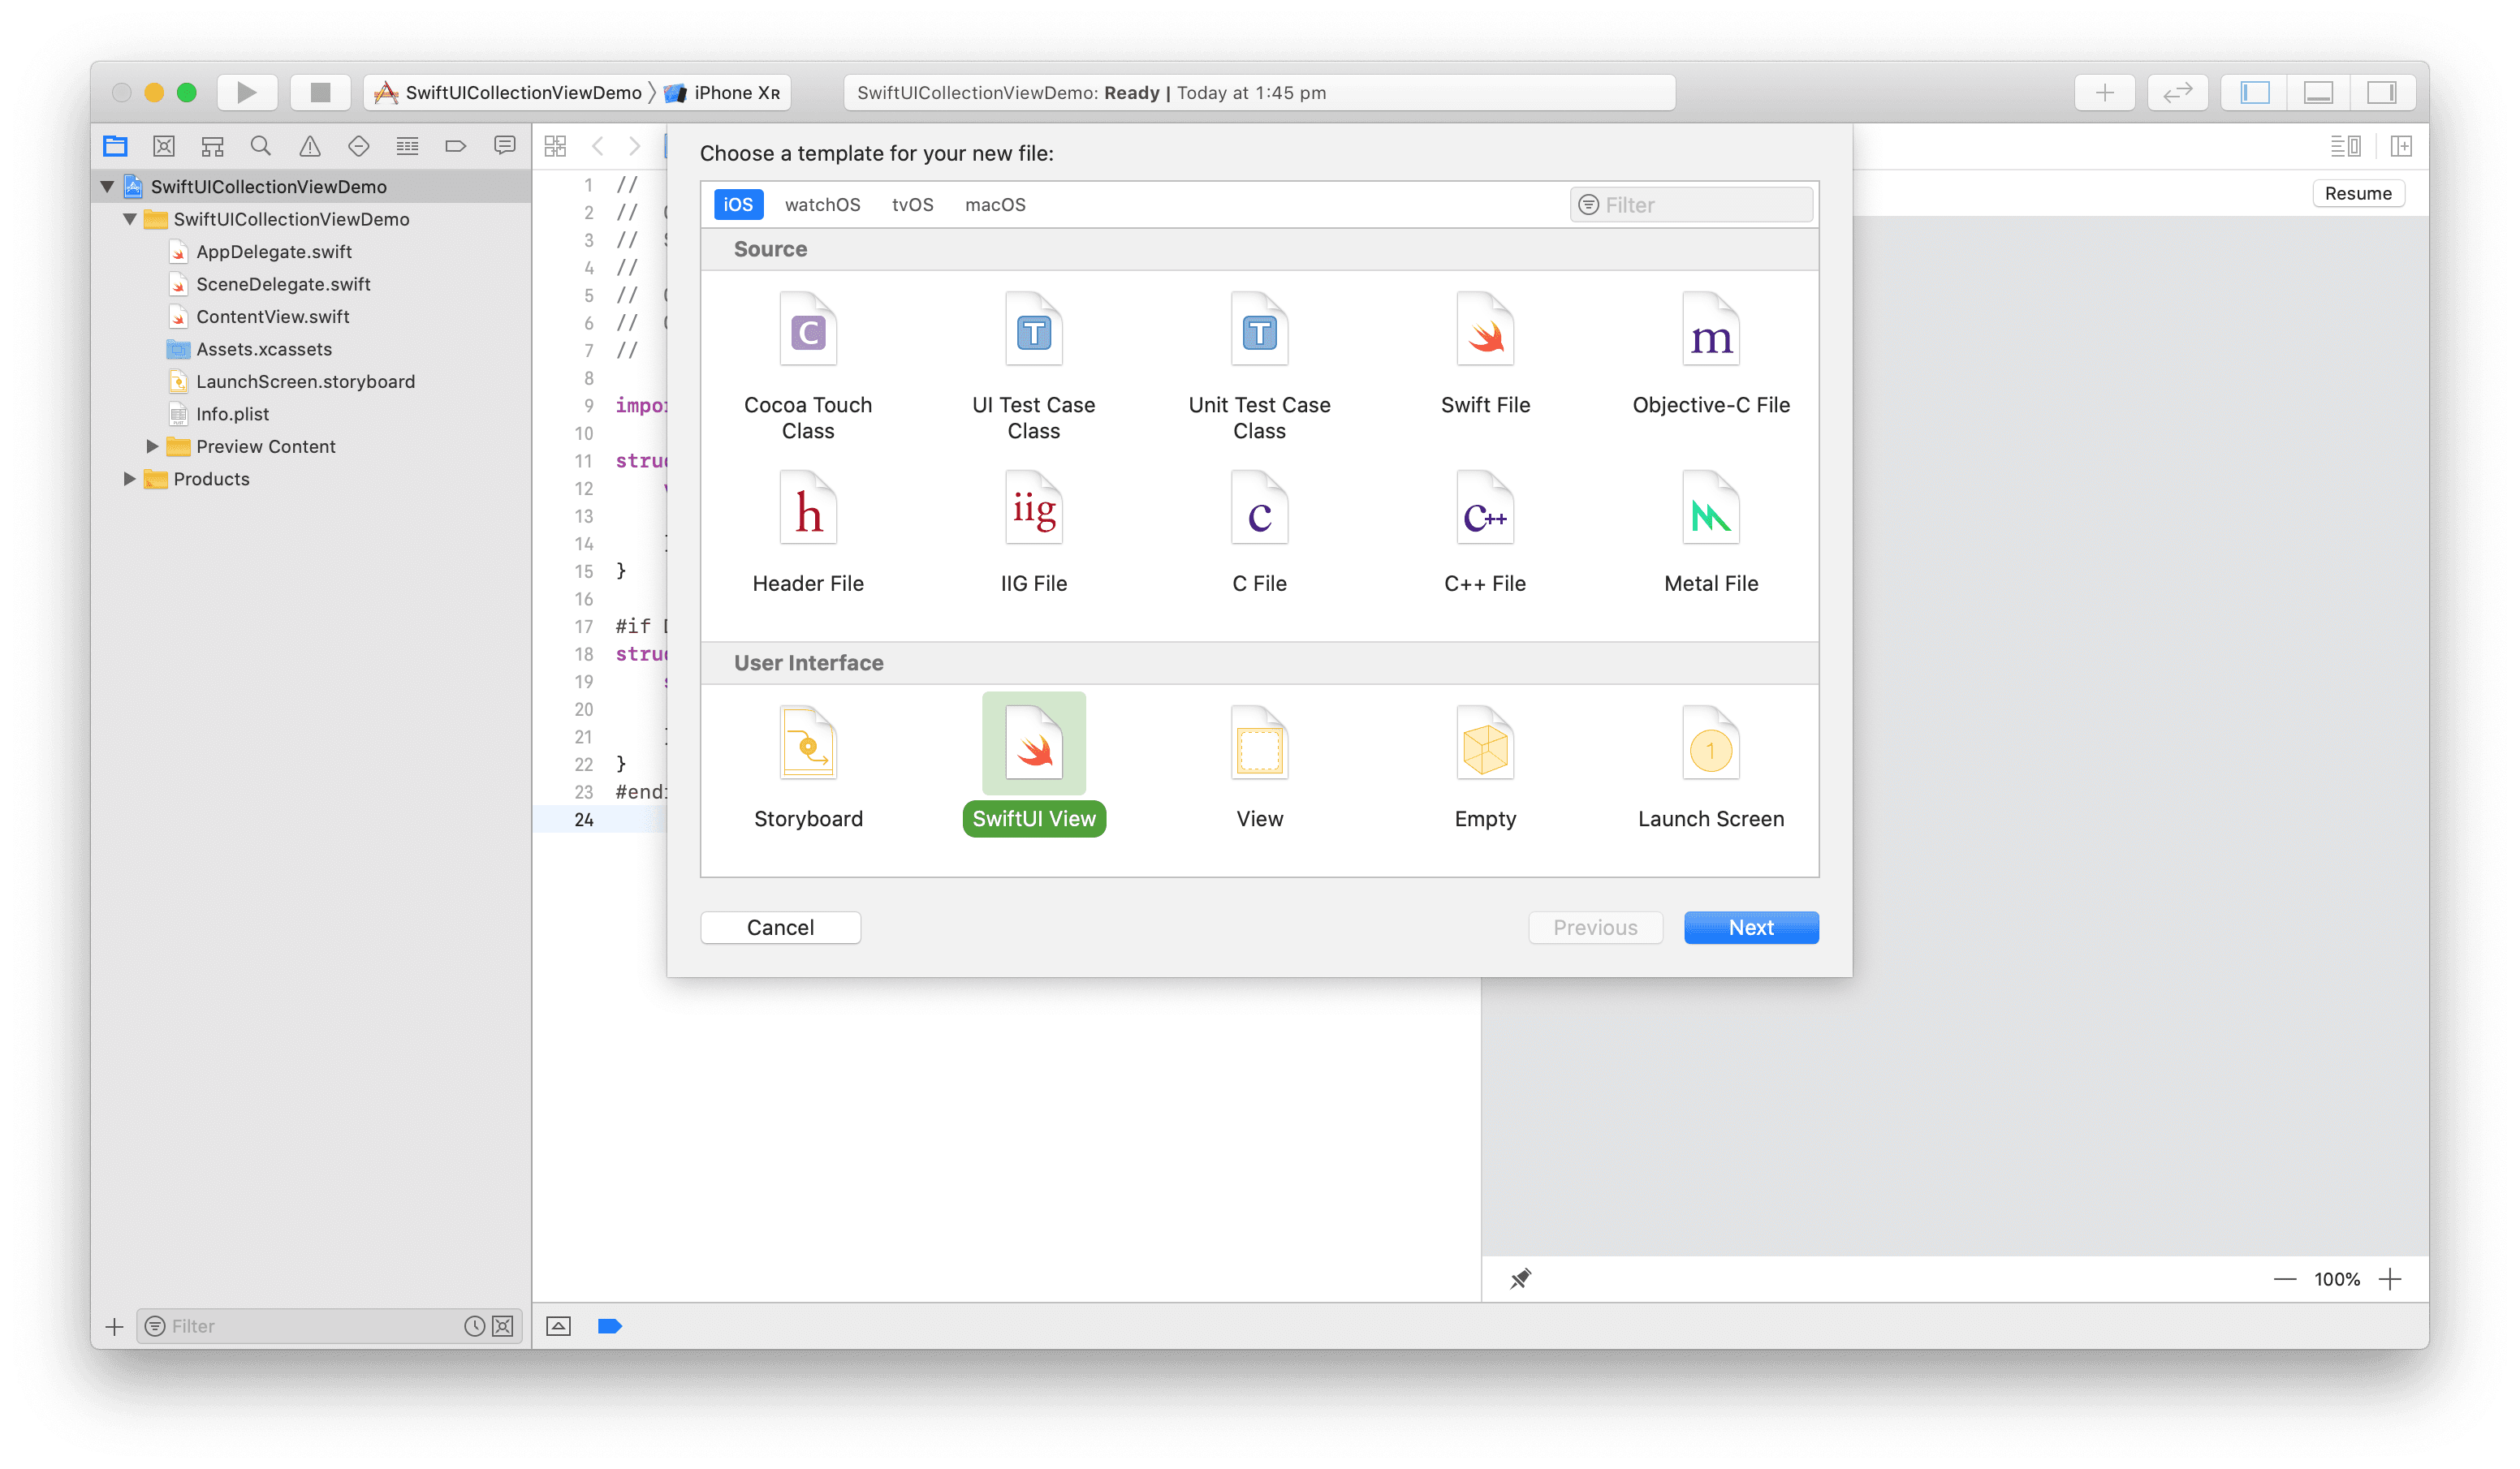Image resolution: width=2520 pixels, height=1469 pixels.
Task: Expand the Preview Content folder
Action: [152, 446]
